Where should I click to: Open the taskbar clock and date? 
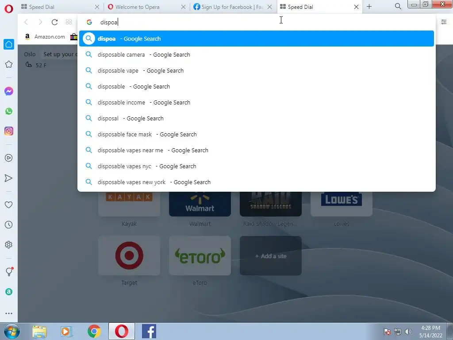pos(431,332)
